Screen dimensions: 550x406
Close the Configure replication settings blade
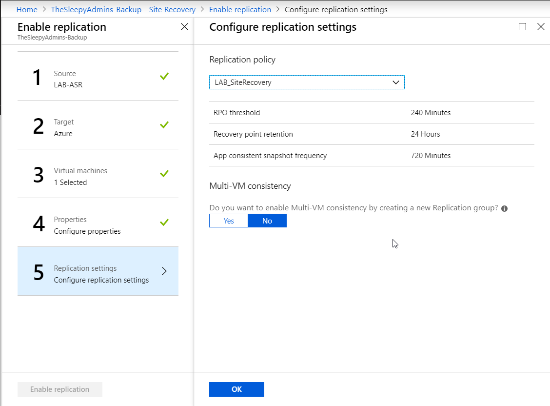point(541,27)
